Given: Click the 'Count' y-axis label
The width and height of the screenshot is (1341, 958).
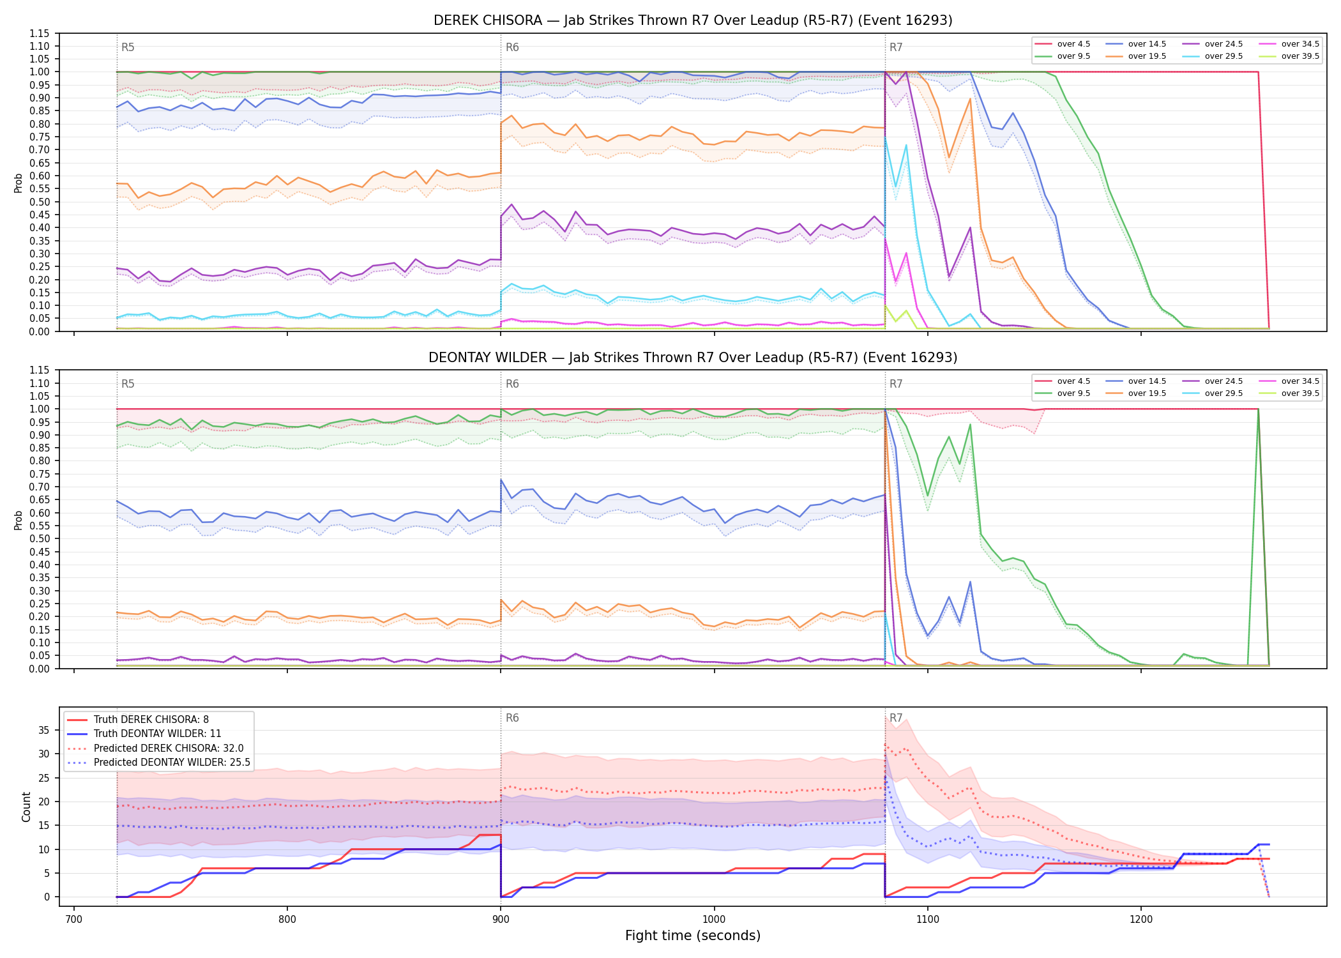Looking at the screenshot, I should point(26,807).
